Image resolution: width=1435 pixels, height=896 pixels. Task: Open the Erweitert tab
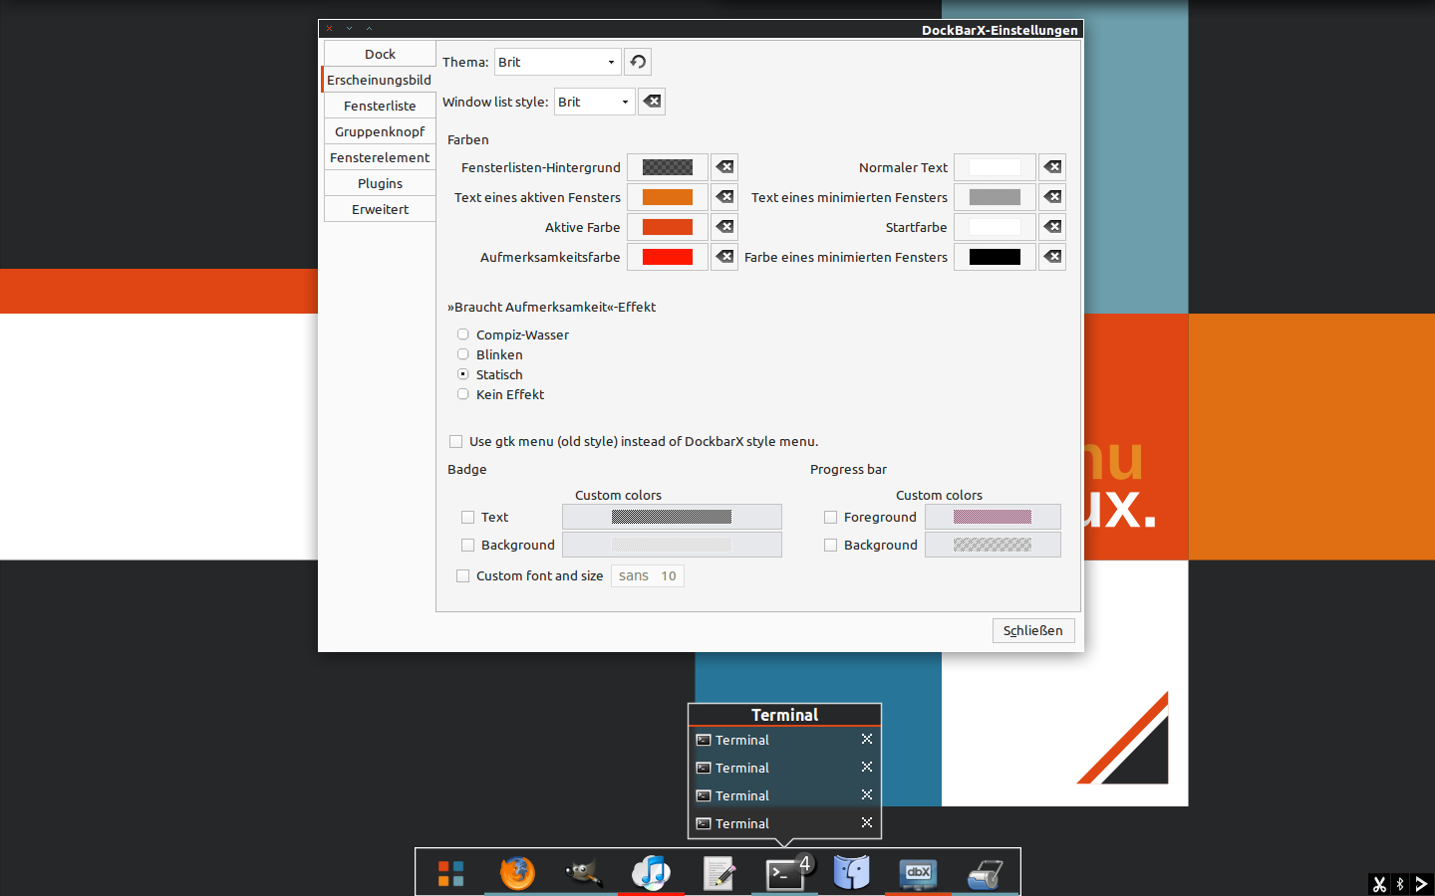point(380,209)
